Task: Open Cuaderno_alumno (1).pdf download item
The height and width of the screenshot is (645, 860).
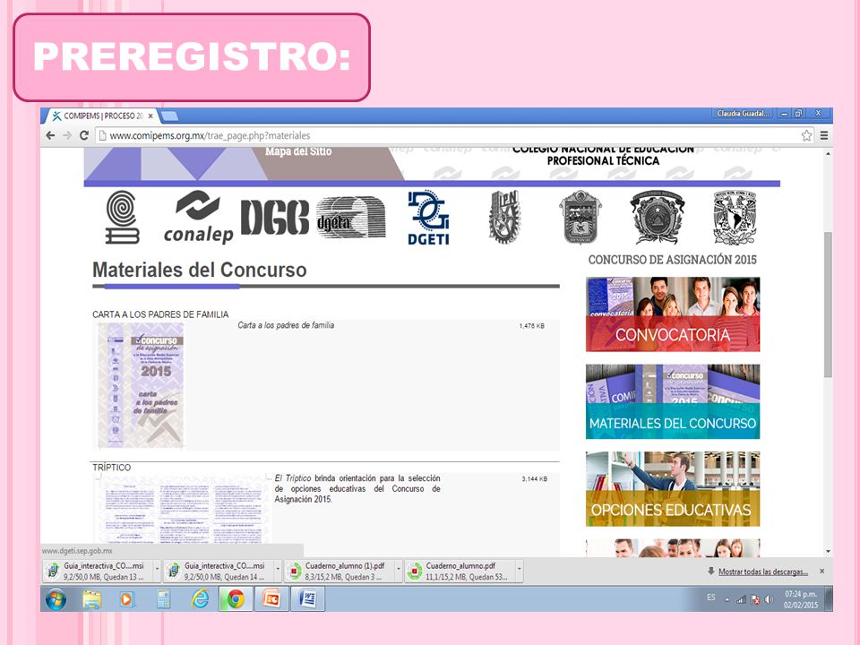Action: (x=340, y=571)
